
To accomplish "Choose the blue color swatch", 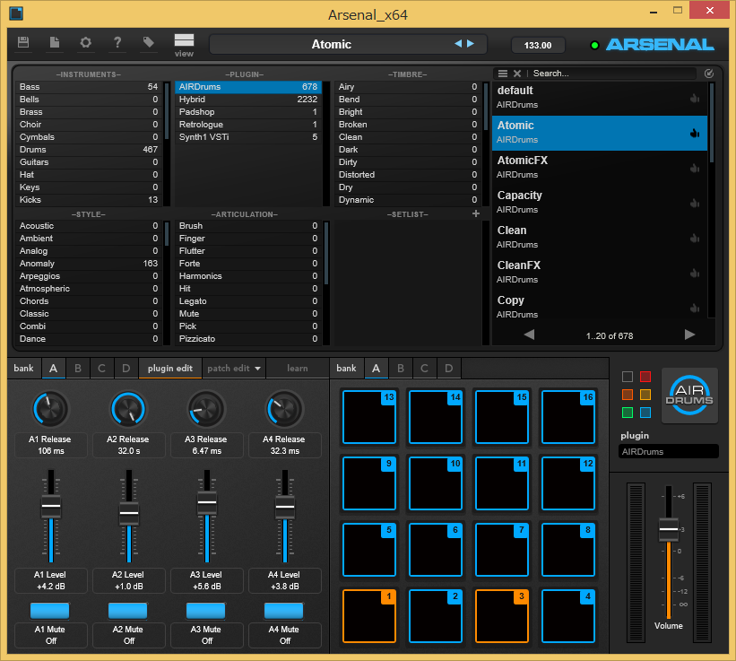I will [645, 413].
